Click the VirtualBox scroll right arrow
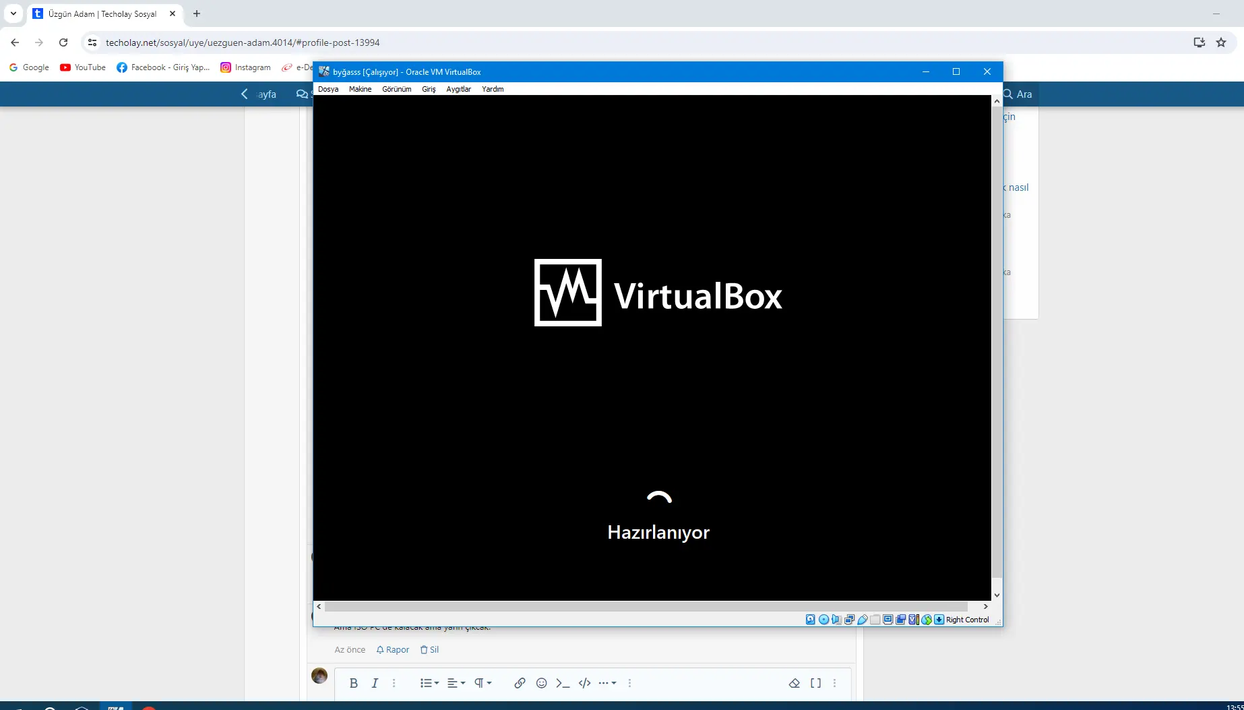This screenshot has height=710, width=1244. 985,607
